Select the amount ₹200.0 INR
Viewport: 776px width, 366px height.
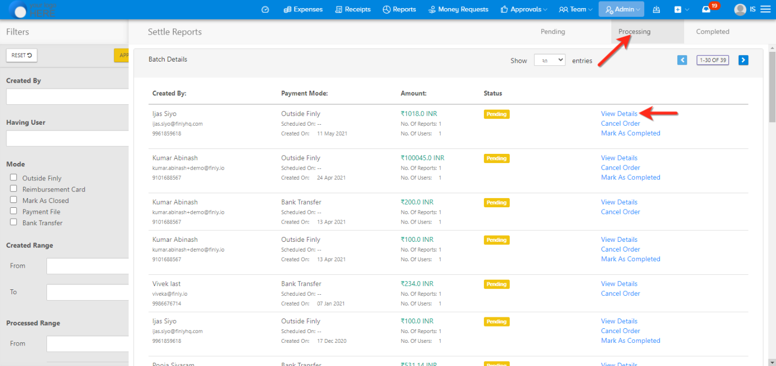pyautogui.click(x=417, y=202)
